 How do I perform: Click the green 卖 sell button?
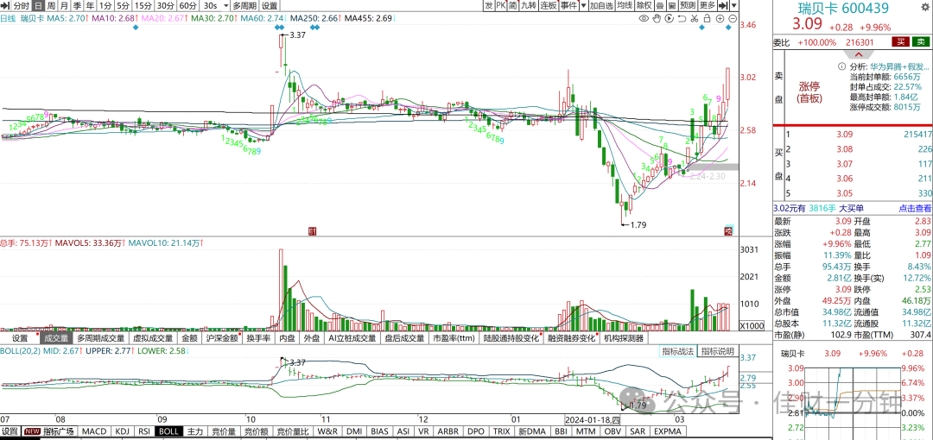tap(921, 41)
